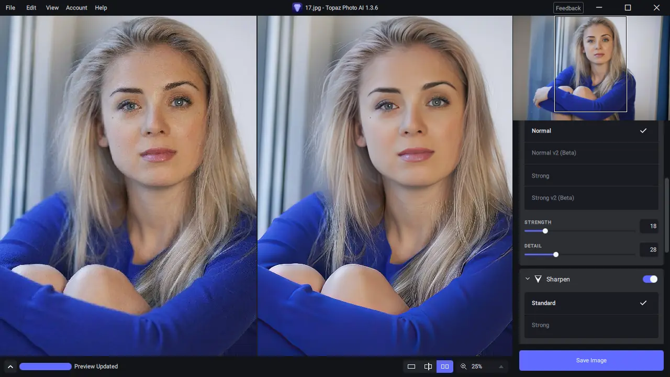The height and width of the screenshot is (377, 670).
Task: Open the Help menu
Action: click(101, 8)
